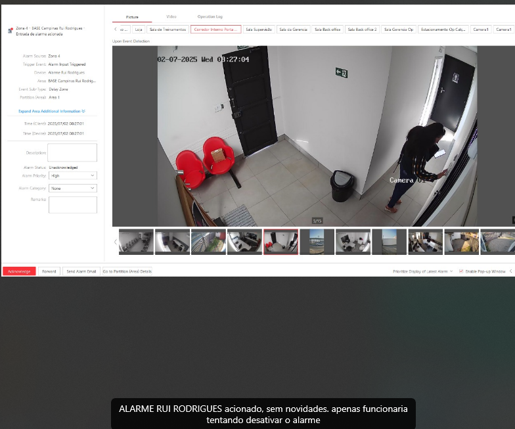Select the Sala Back office 2 camera tab

pos(363,29)
